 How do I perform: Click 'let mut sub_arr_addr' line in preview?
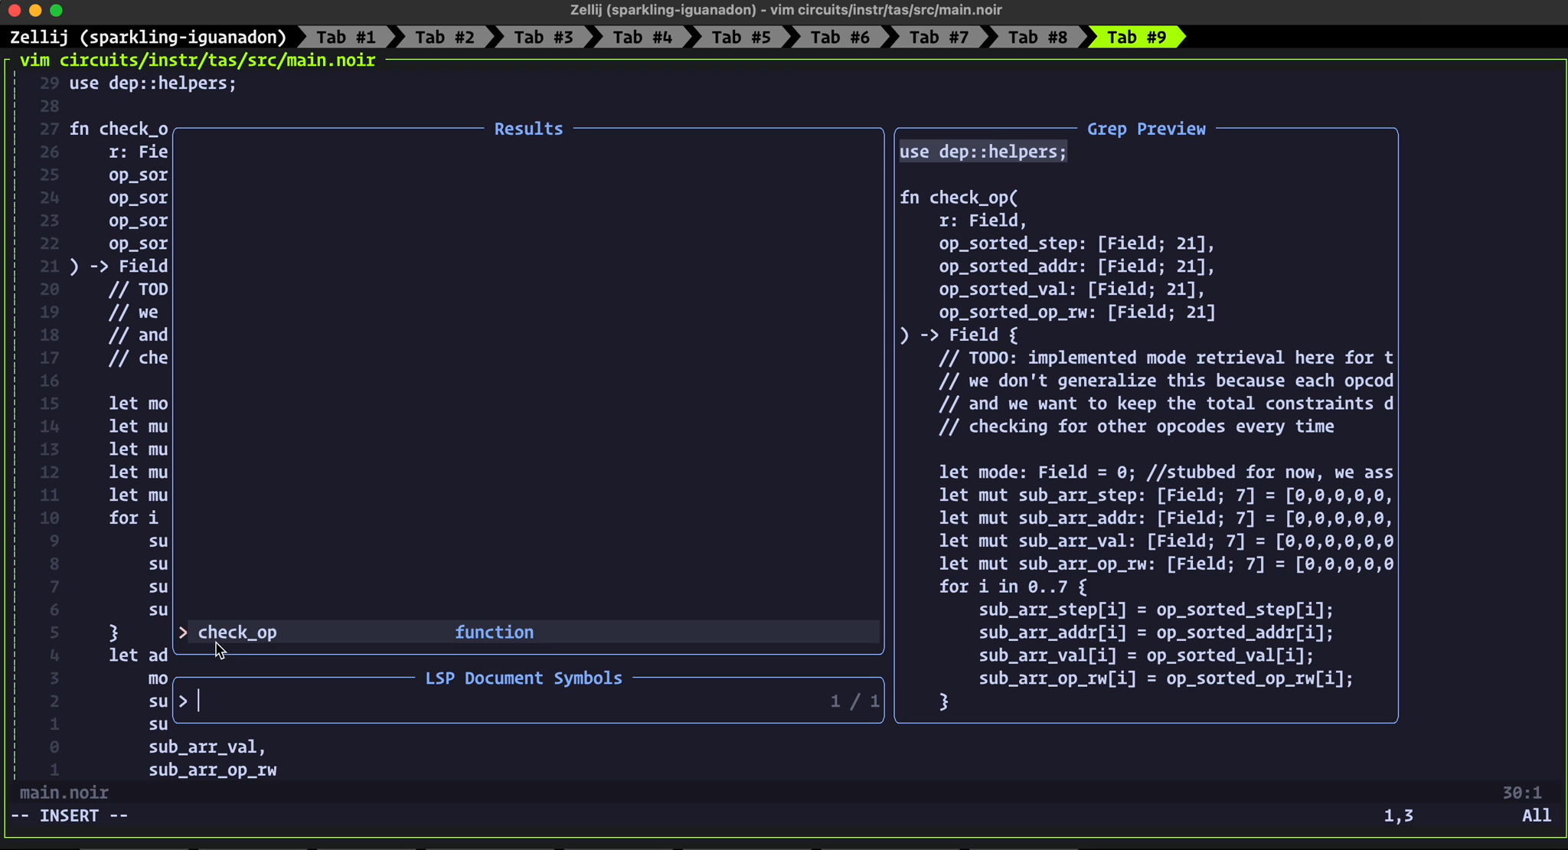click(1165, 518)
